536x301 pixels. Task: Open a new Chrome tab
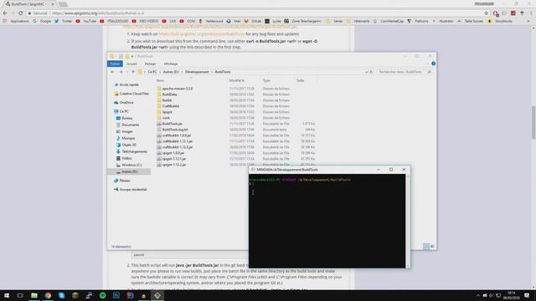click(x=63, y=4)
